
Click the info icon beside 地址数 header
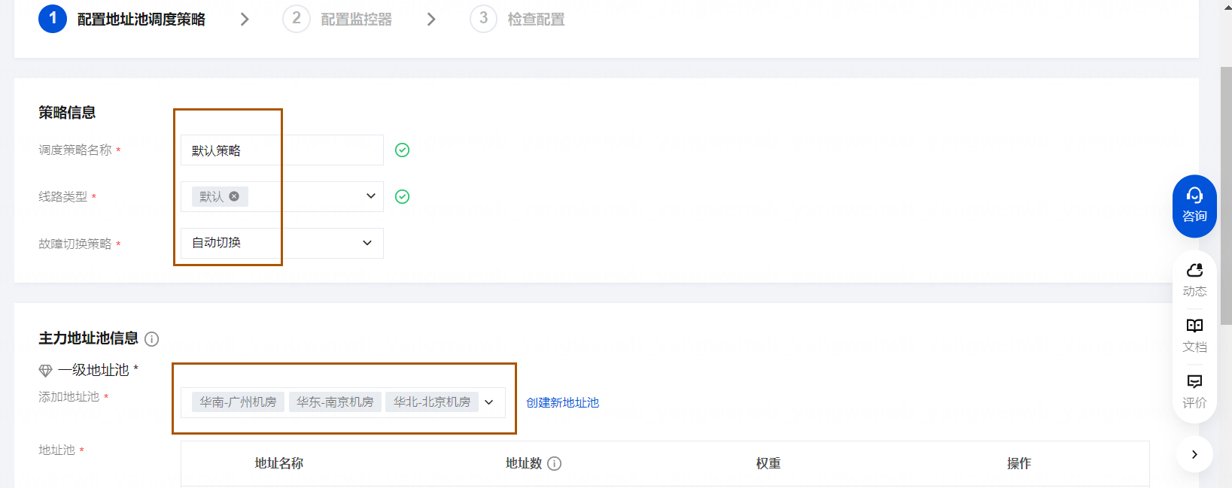(555, 463)
